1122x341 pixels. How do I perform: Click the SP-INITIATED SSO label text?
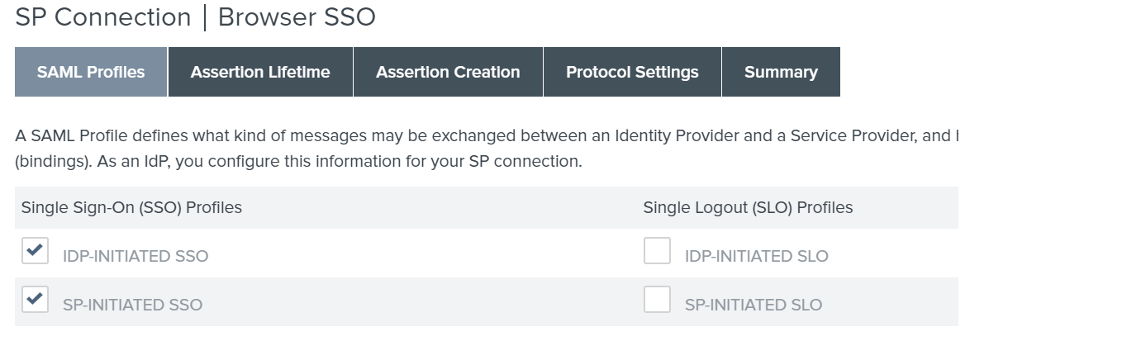(132, 305)
